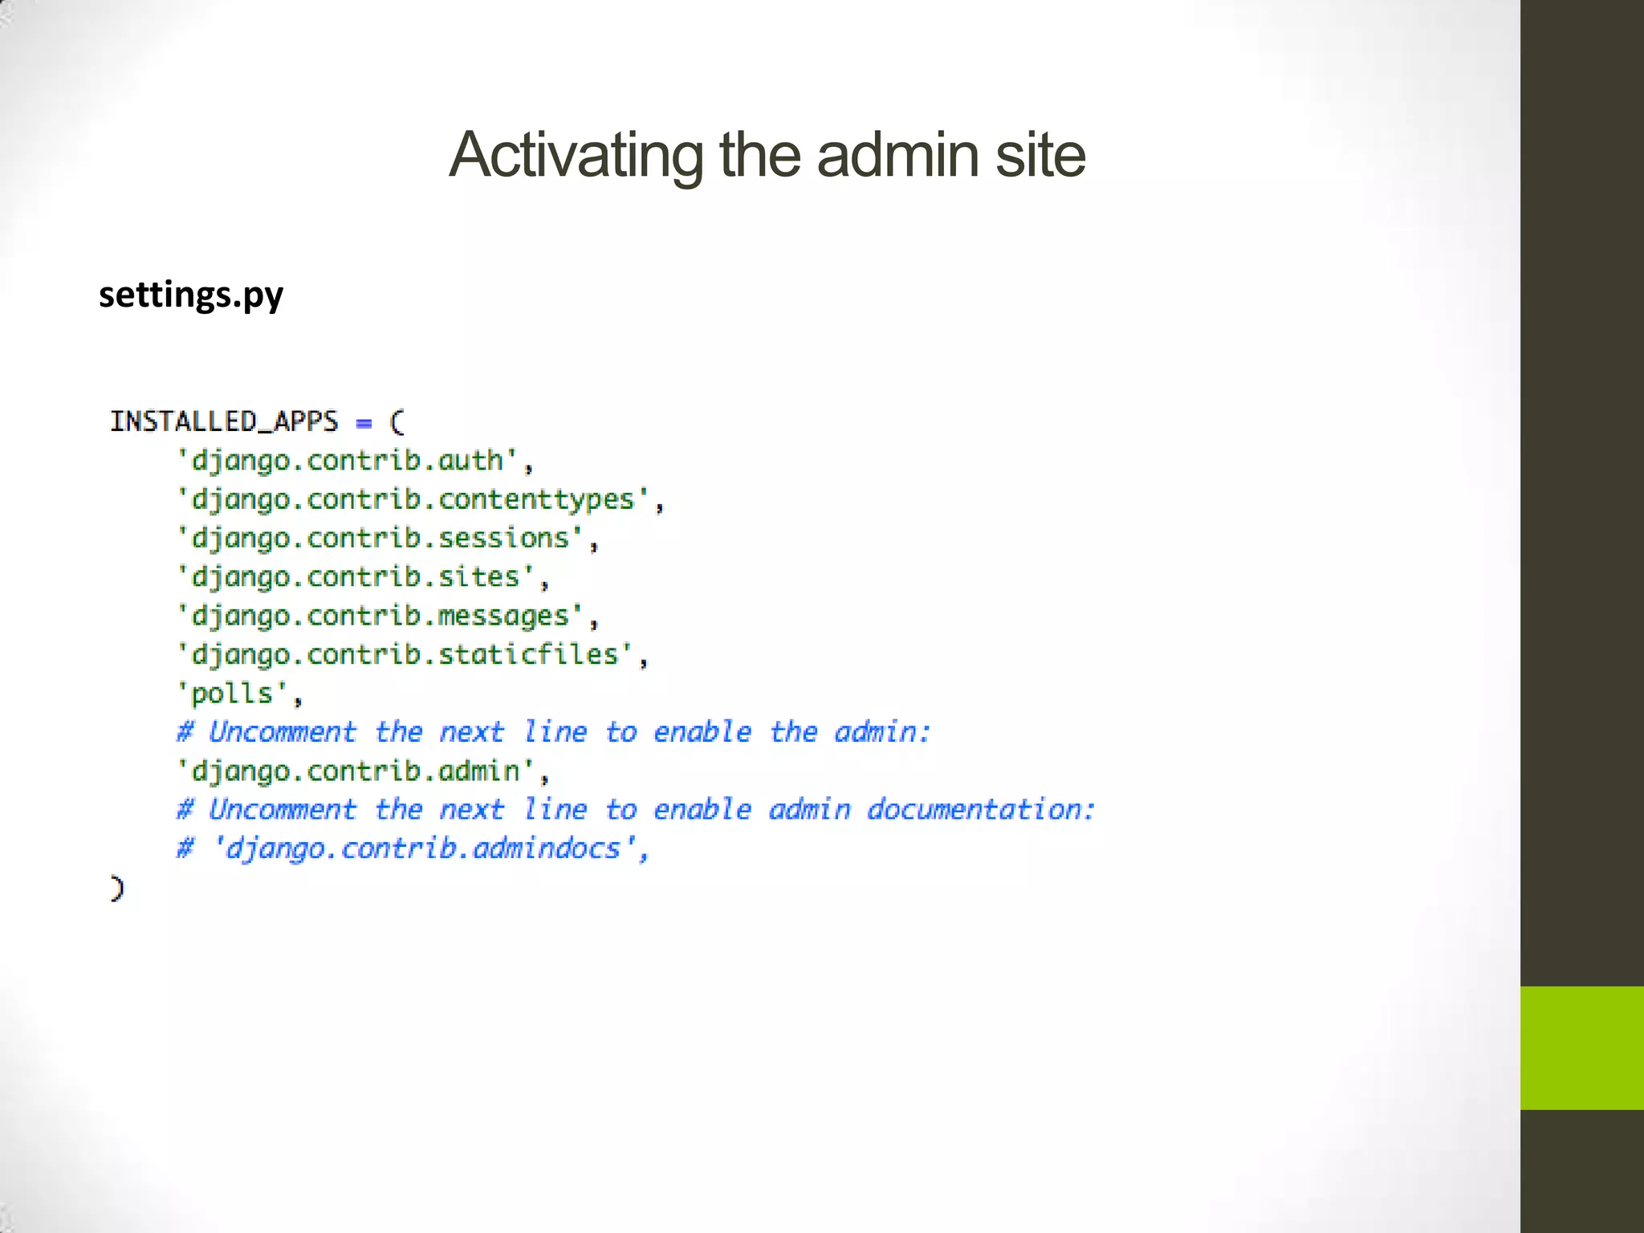Select the 'polls' app line

240,694
